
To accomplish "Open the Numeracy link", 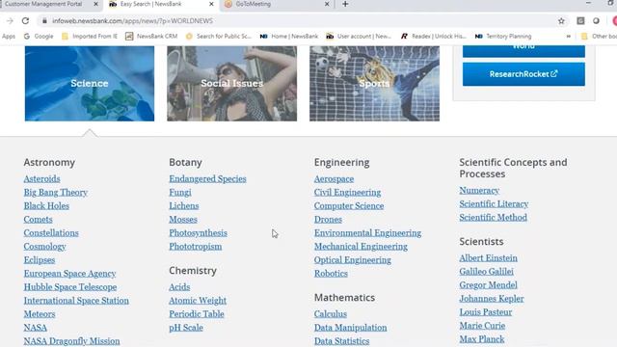I will pyautogui.click(x=479, y=191).
